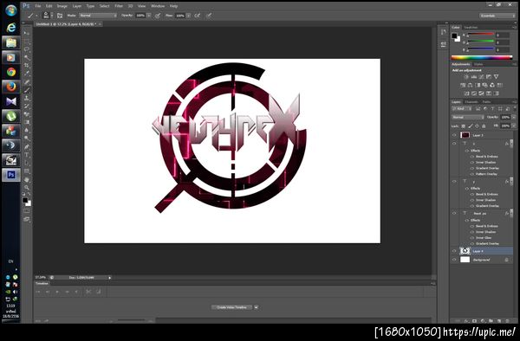Switch to the Channels tab

click(471, 102)
